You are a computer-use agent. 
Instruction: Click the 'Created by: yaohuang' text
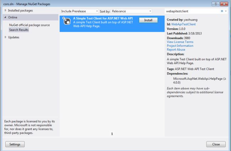click(x=182, y=20)
